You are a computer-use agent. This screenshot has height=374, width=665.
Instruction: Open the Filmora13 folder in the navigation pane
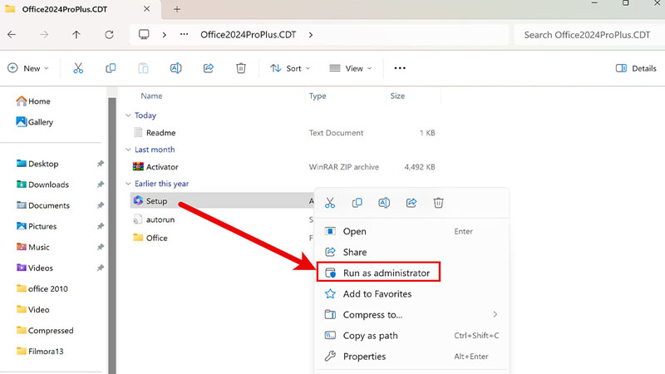(40, 351)
